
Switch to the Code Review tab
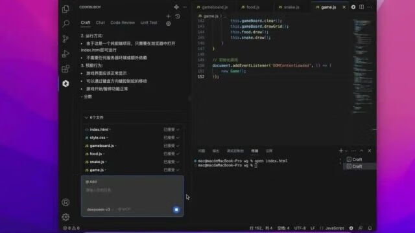pyautogui.click(x=123, y=23)
